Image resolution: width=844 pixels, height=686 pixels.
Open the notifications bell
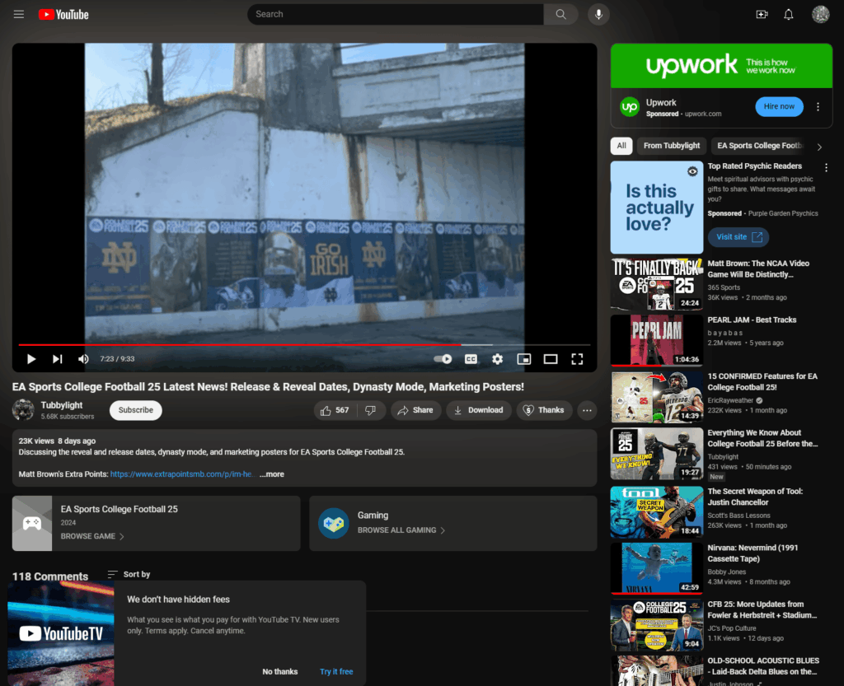(x=789, y=14)
